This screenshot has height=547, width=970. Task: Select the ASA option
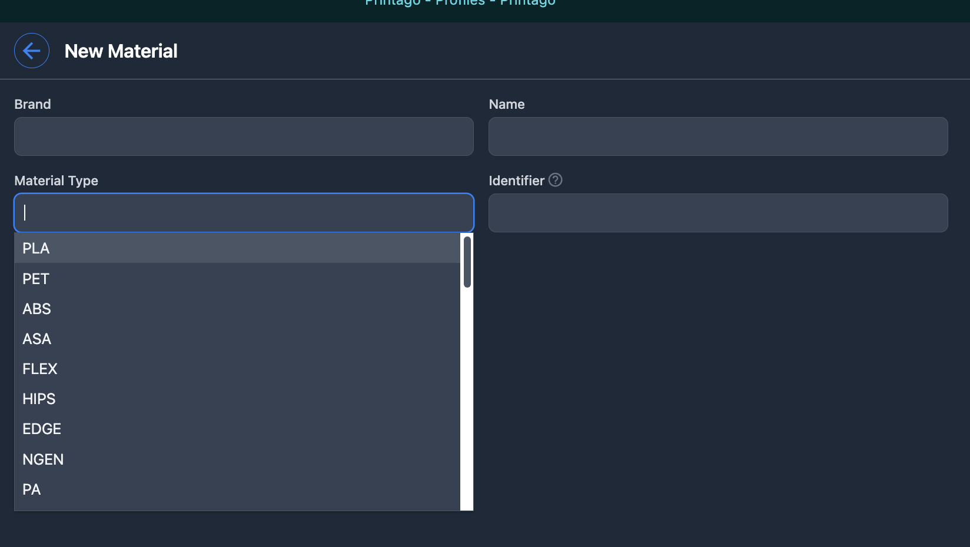(x=237, y=339)
